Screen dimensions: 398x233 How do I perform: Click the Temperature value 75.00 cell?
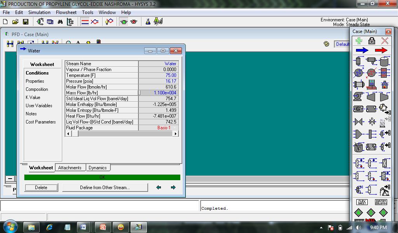(159, 75)
